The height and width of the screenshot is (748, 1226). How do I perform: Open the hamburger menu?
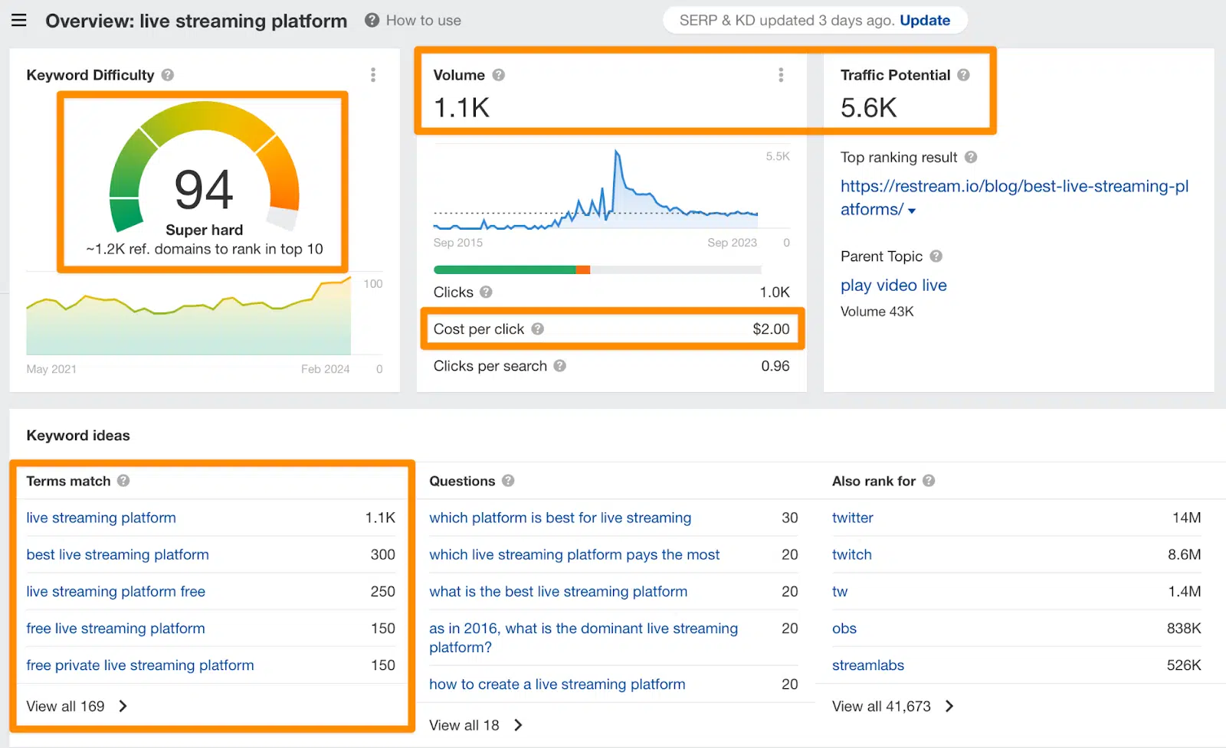point(19,20)
